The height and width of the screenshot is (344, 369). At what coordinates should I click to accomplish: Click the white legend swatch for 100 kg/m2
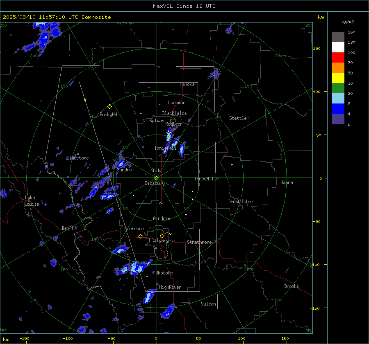click(x=338, y=47)
